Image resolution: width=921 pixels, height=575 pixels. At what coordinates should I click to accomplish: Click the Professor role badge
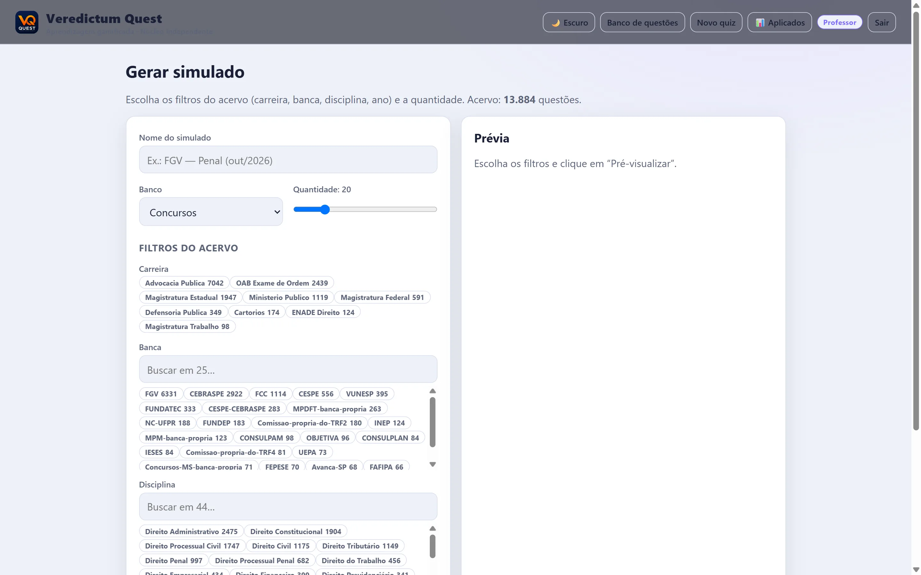[839, 22]
